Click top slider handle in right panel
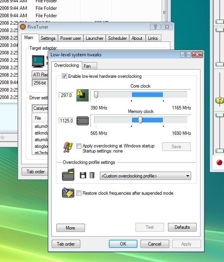 point(219,22)
